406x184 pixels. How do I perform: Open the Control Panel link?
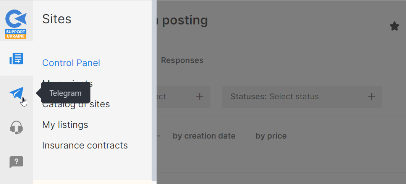71,63
